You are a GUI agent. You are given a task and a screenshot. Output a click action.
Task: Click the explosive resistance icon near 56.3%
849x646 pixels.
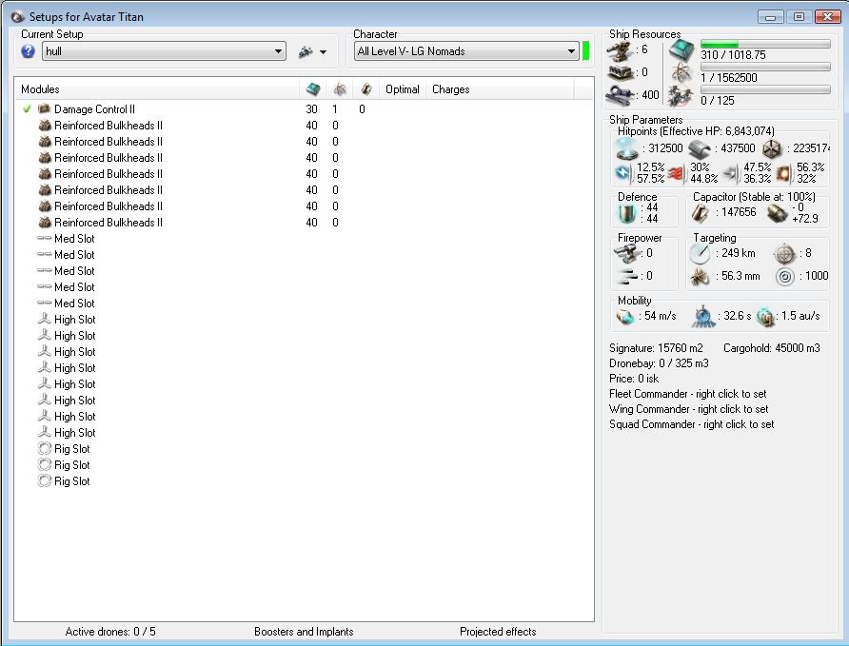tap(783, 173)
